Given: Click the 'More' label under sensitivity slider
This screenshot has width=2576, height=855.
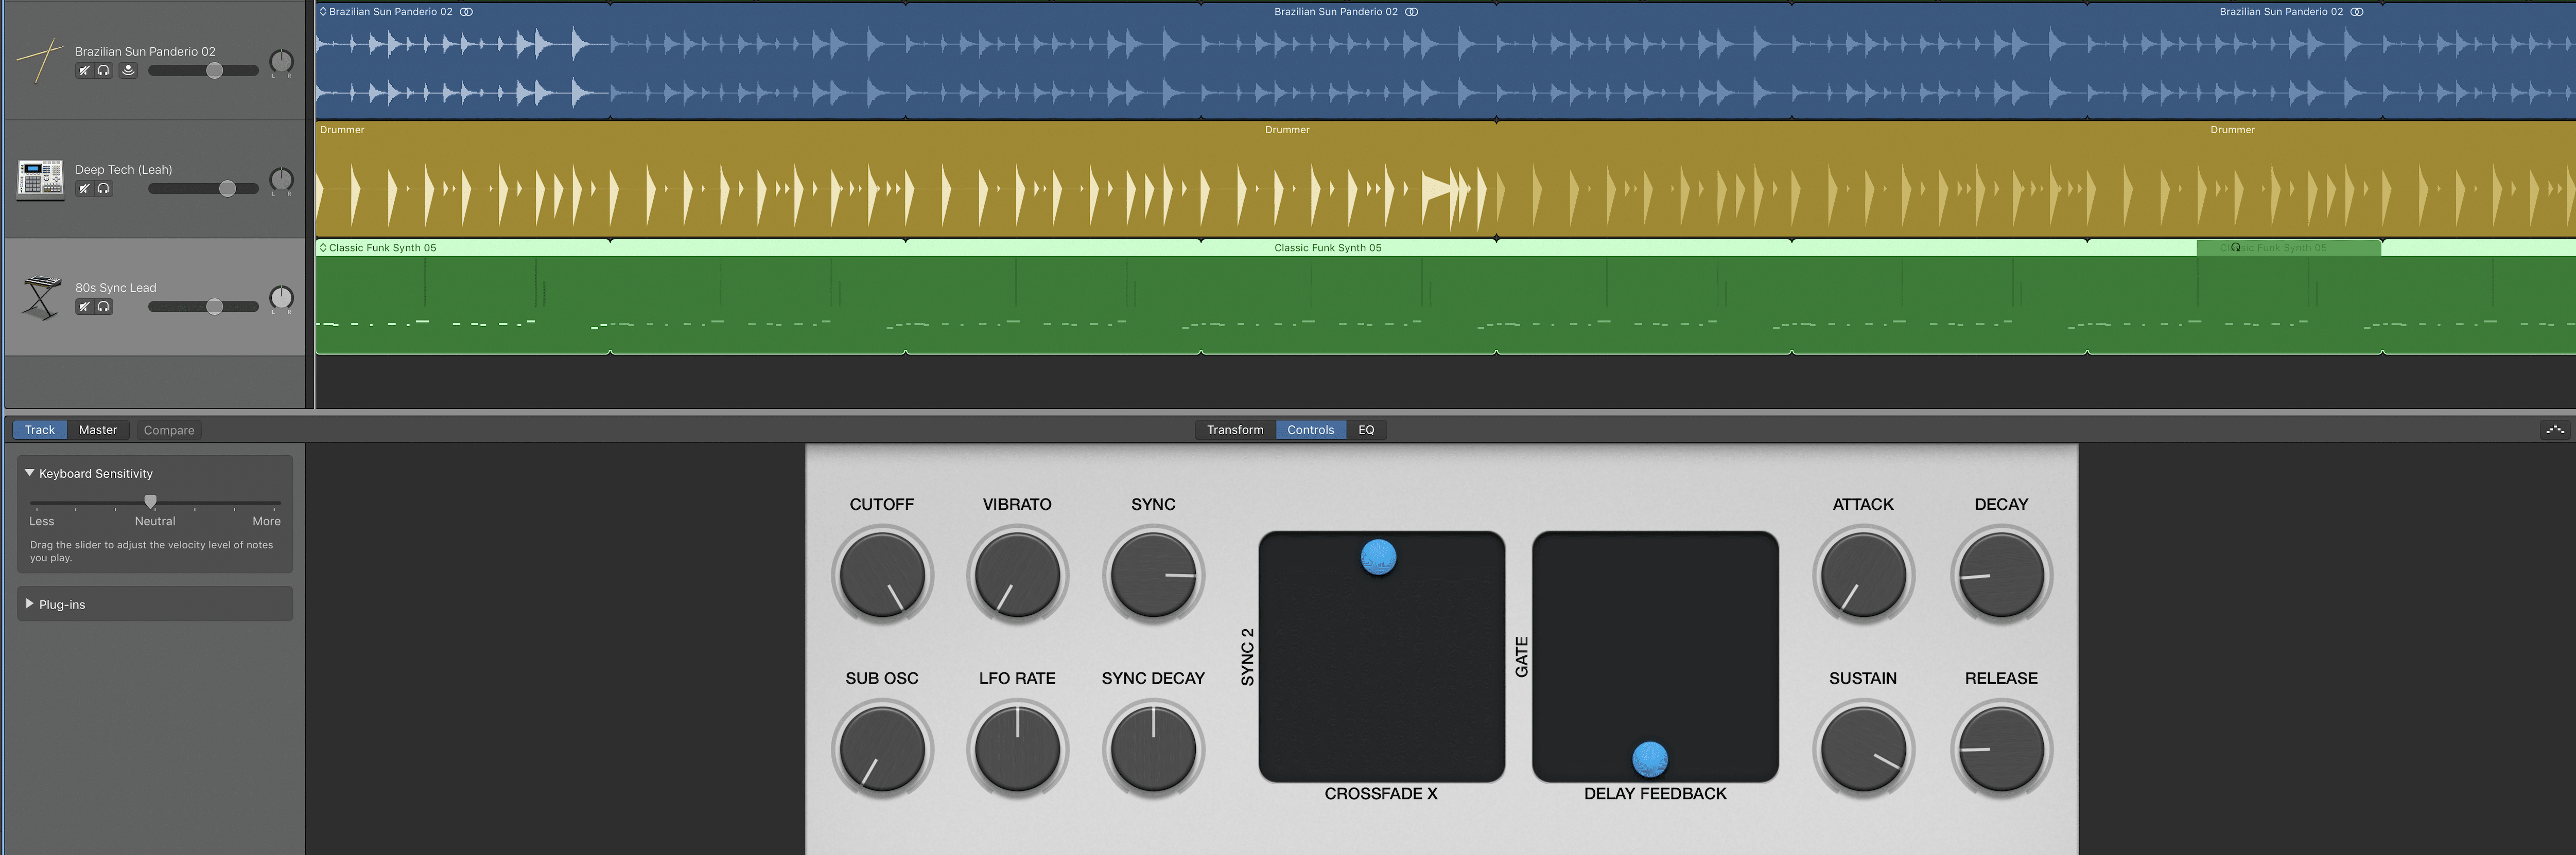Looking at the screenshot, I should tap(266, 522).
